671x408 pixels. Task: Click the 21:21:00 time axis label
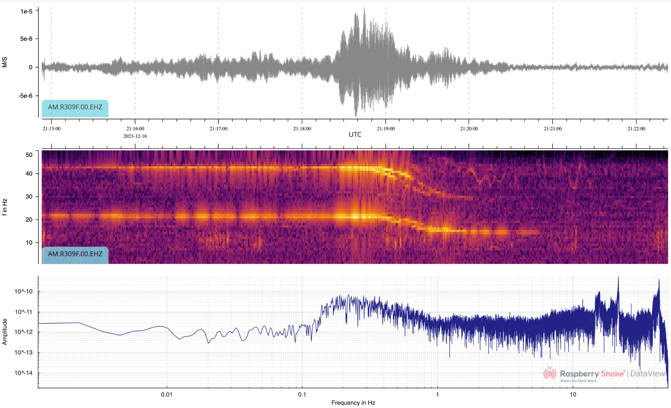[x=553, y=129]
